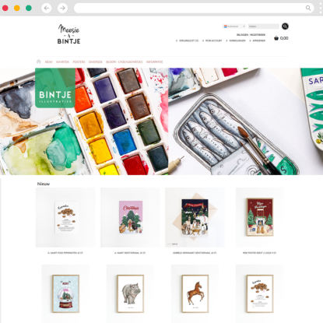Open the snow globe poster thumbnail
This screenshot has width=323, height=323.
click(x=65, y=293)
